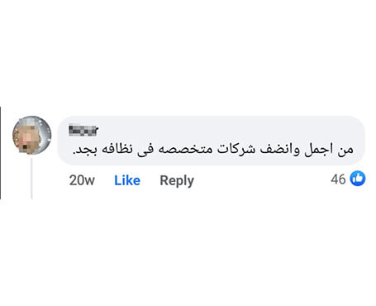Click the gray thread line below the avatar

31,179
